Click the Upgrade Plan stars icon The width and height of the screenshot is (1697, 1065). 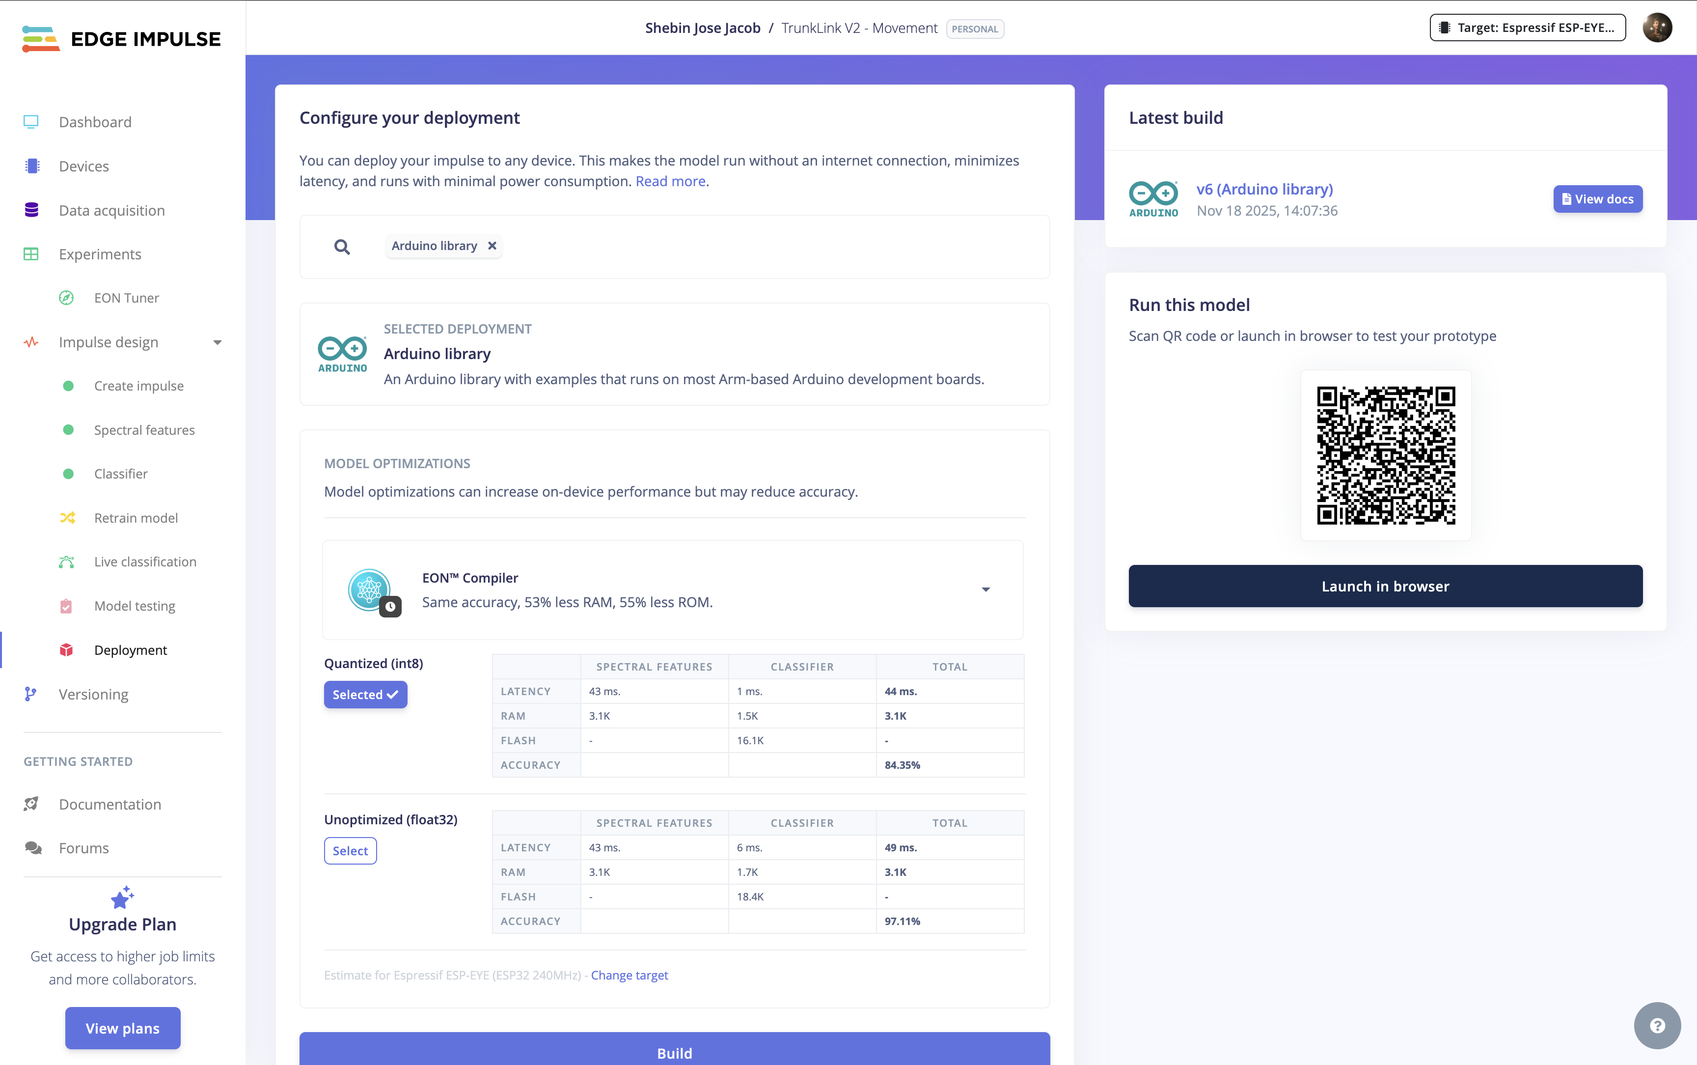122,897
